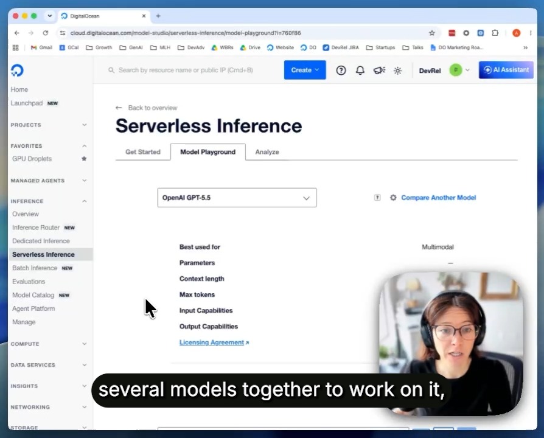Screen dimensions: 544x438
Task: Click the megaphone announcements icon
Action: 379,71
